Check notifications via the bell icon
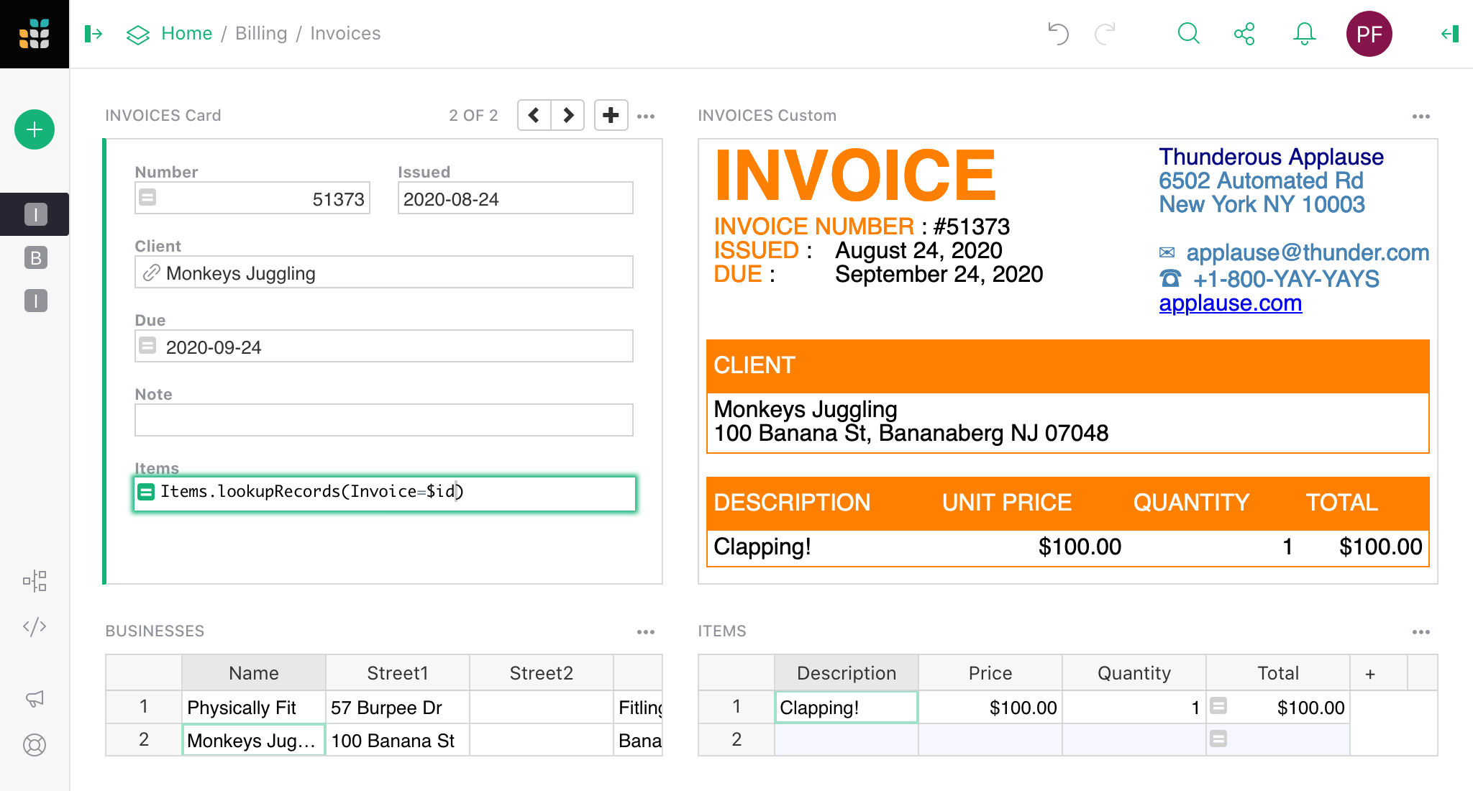The width and height of the screenshot is (1473, 791). (x=1304, y=33)
